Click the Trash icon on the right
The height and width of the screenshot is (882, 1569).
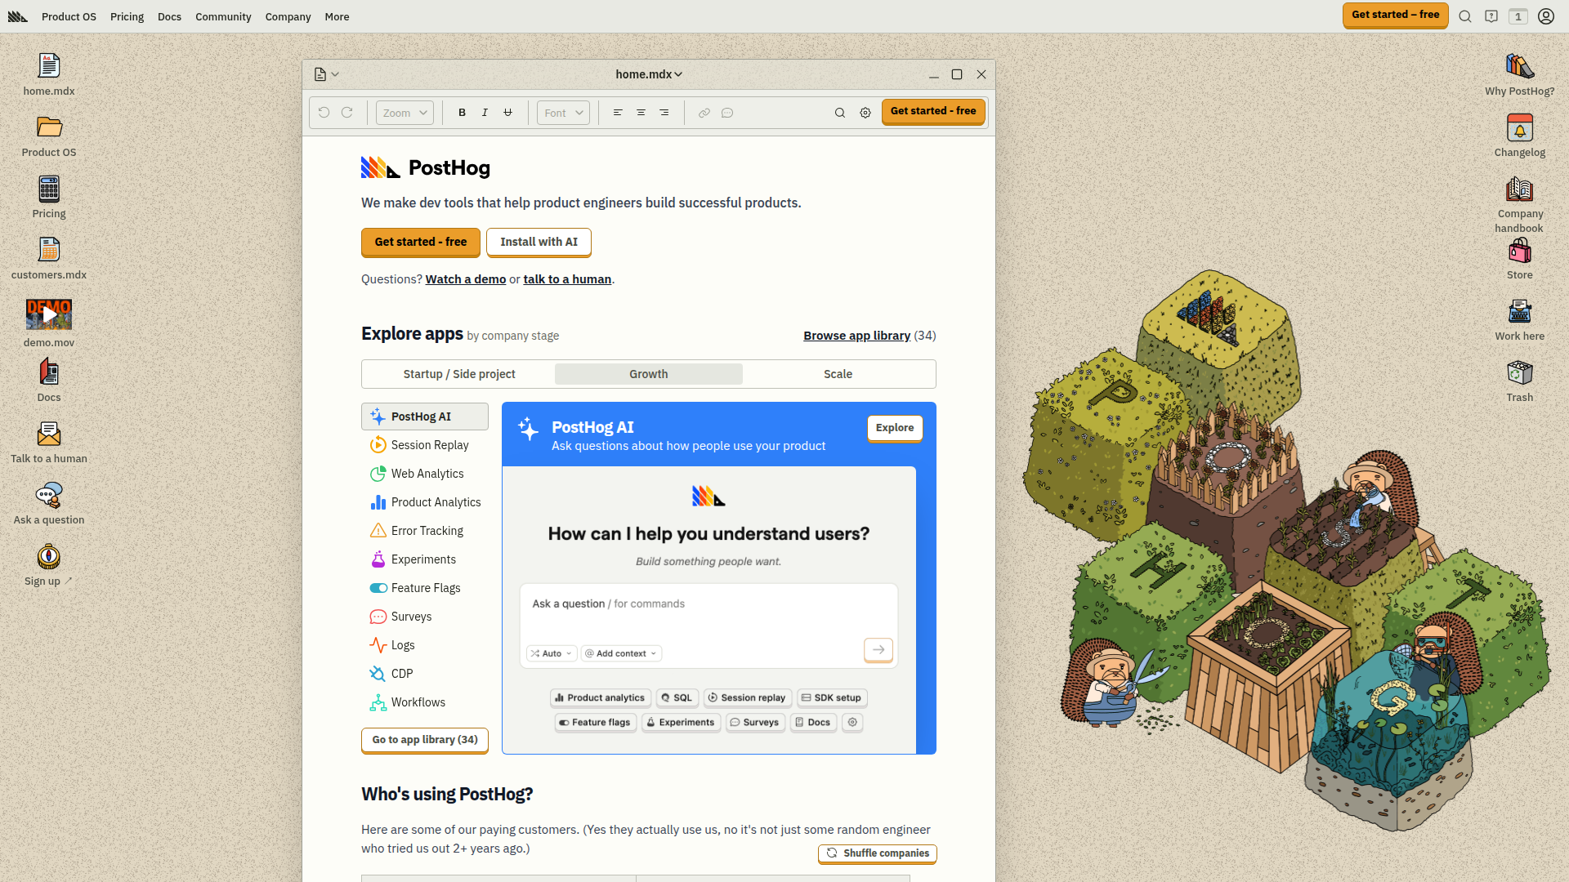1519,373
